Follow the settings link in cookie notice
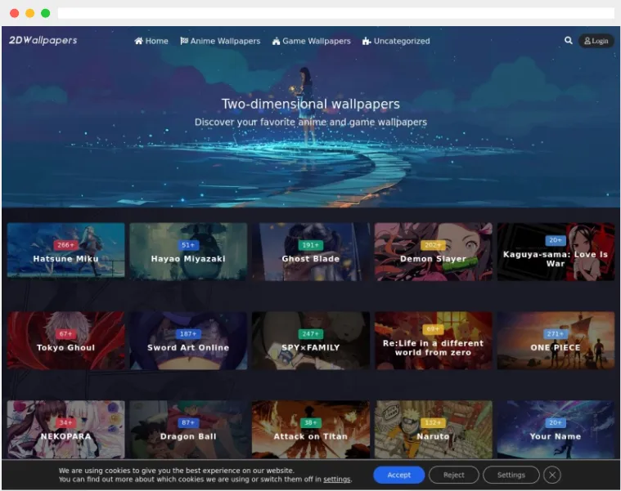Viewport: 621px width, 491px height. coord(336,479)
